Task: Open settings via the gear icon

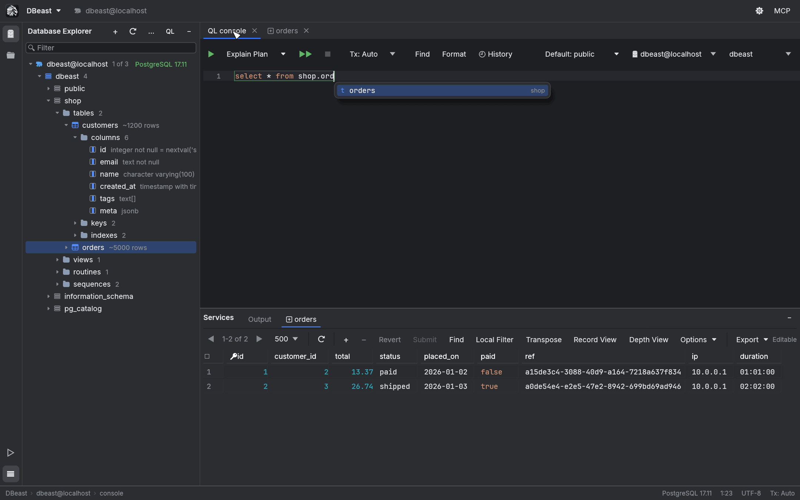Action: click(x=759, y=11)
